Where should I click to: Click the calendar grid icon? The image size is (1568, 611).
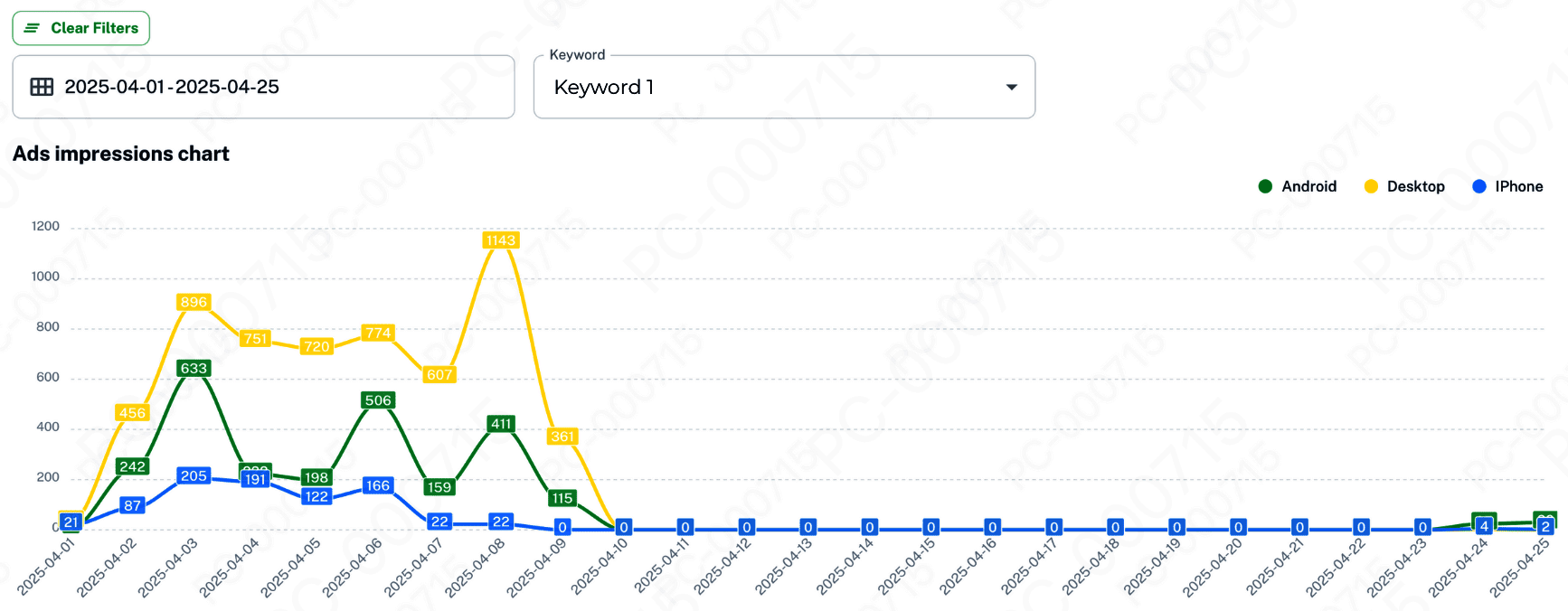click(42, 87)
